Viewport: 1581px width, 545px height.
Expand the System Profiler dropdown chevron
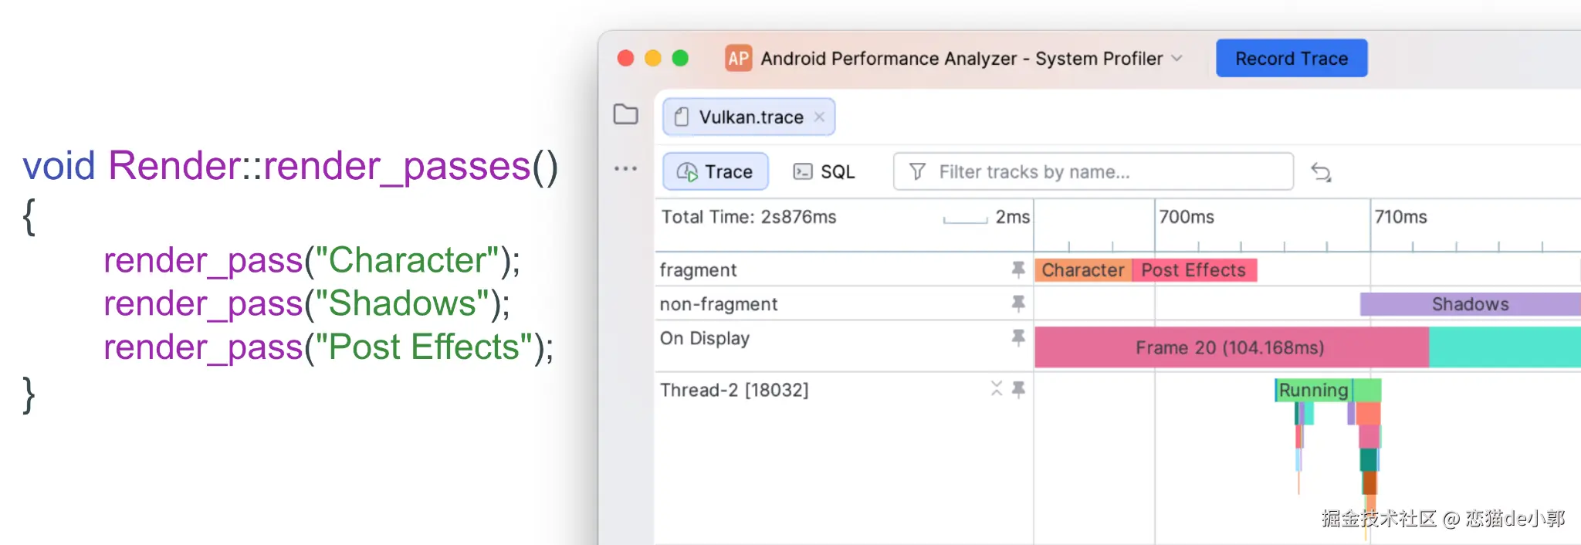click(x=1177, y=58)
